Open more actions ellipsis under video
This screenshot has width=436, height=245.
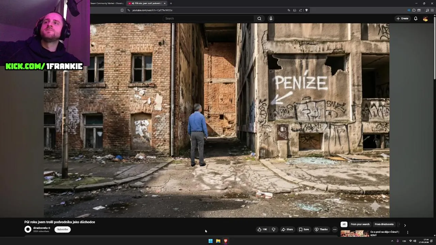pos(334,229)
